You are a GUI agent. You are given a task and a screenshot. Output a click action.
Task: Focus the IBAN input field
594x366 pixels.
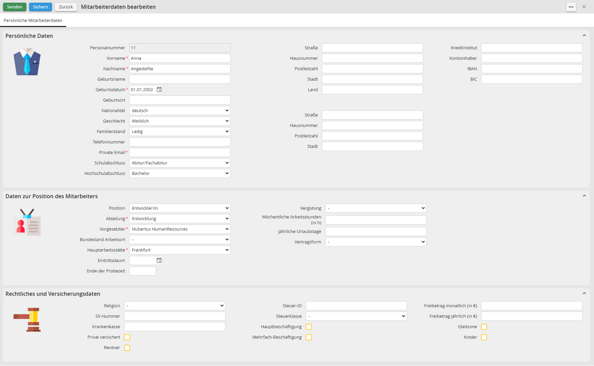531,69
